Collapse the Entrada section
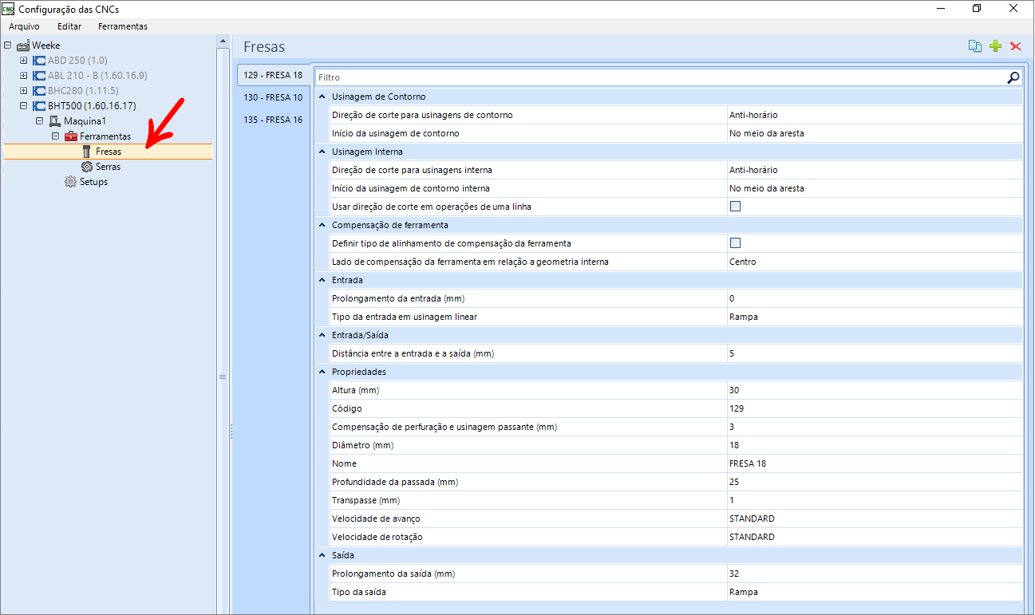The height and width of the screenshot is (615, 1035). [322, 280]
